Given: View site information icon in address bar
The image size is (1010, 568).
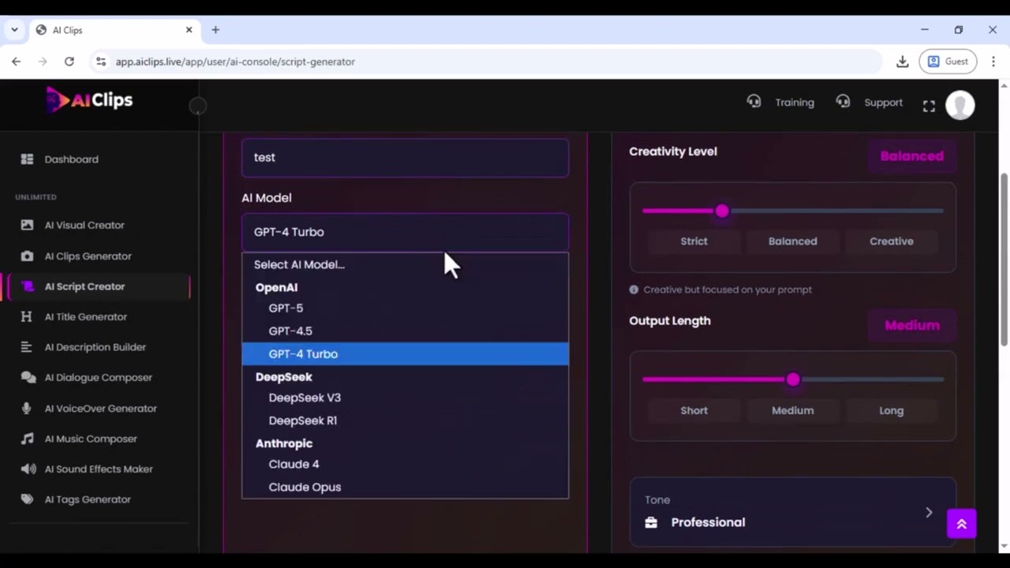Looking at the screenshot, I should click(100, 62).
